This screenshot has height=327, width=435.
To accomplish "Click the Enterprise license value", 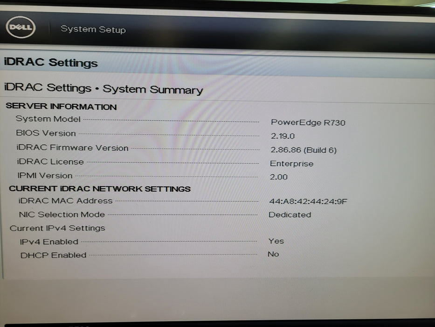I will click(291, 163).
